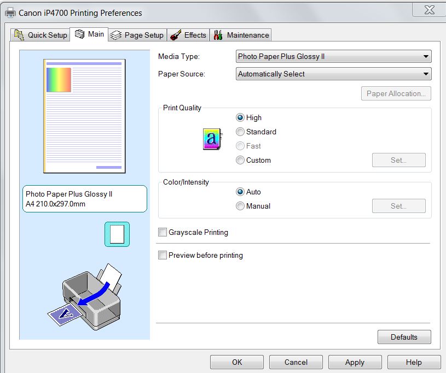Click the printer icon in the title bar
This screenshot has width=446, height=373.
[10, 13]
